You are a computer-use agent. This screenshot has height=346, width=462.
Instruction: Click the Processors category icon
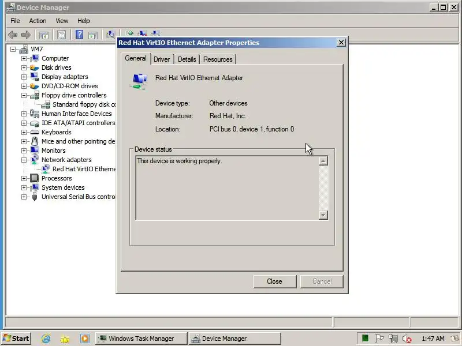coord(35,178)
